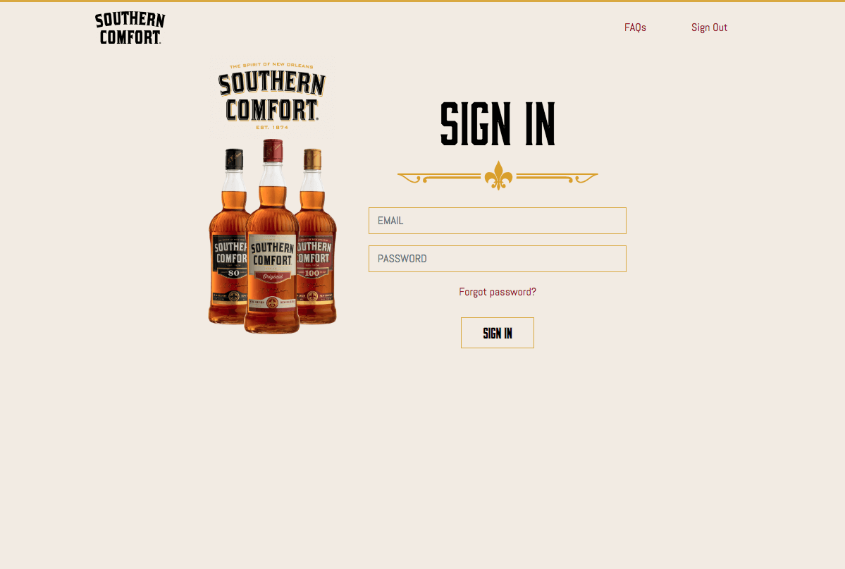
Task: Select the Southern Comfort Original bottle
Action: tap(272, 238)
